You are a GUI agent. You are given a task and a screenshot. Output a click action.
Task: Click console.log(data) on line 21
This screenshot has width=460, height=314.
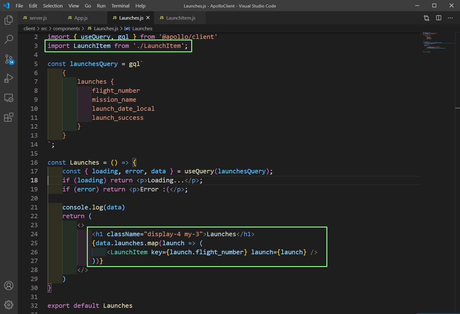(93, 207)
